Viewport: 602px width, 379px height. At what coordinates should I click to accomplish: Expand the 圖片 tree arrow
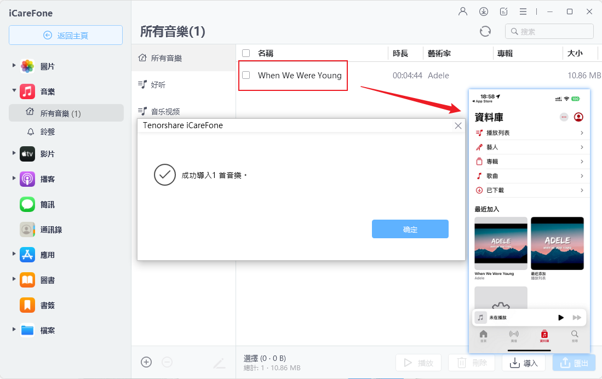(x=14, y=65)
